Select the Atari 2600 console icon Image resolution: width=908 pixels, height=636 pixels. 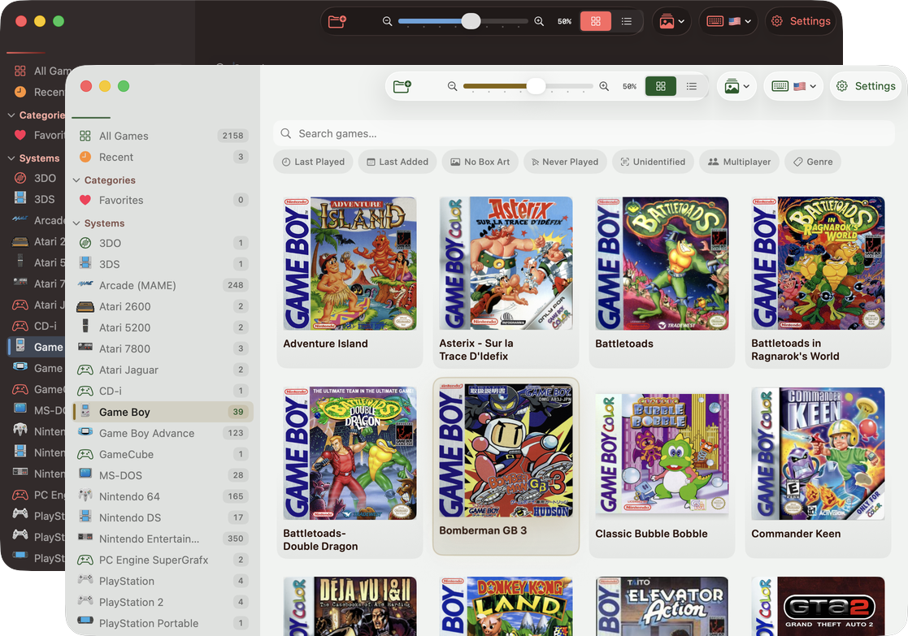pyautogui.click(x=85, y=306)
